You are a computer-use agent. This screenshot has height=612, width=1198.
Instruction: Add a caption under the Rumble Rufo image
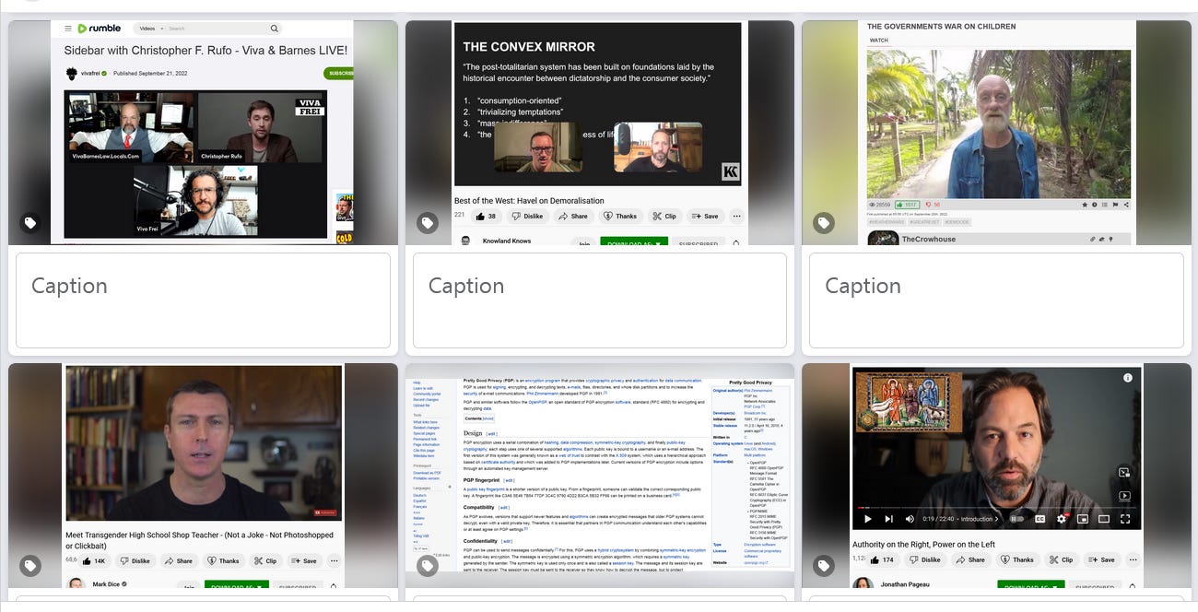pos(203,300)
